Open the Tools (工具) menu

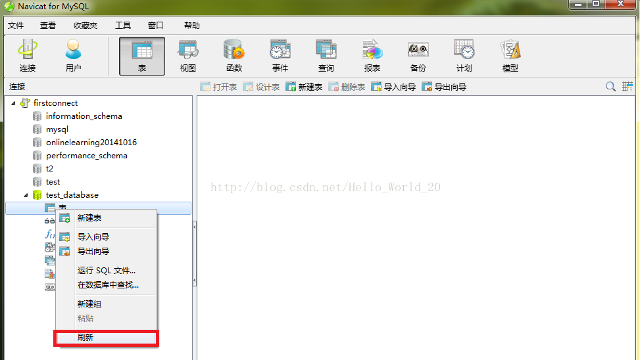coord(123,25)
